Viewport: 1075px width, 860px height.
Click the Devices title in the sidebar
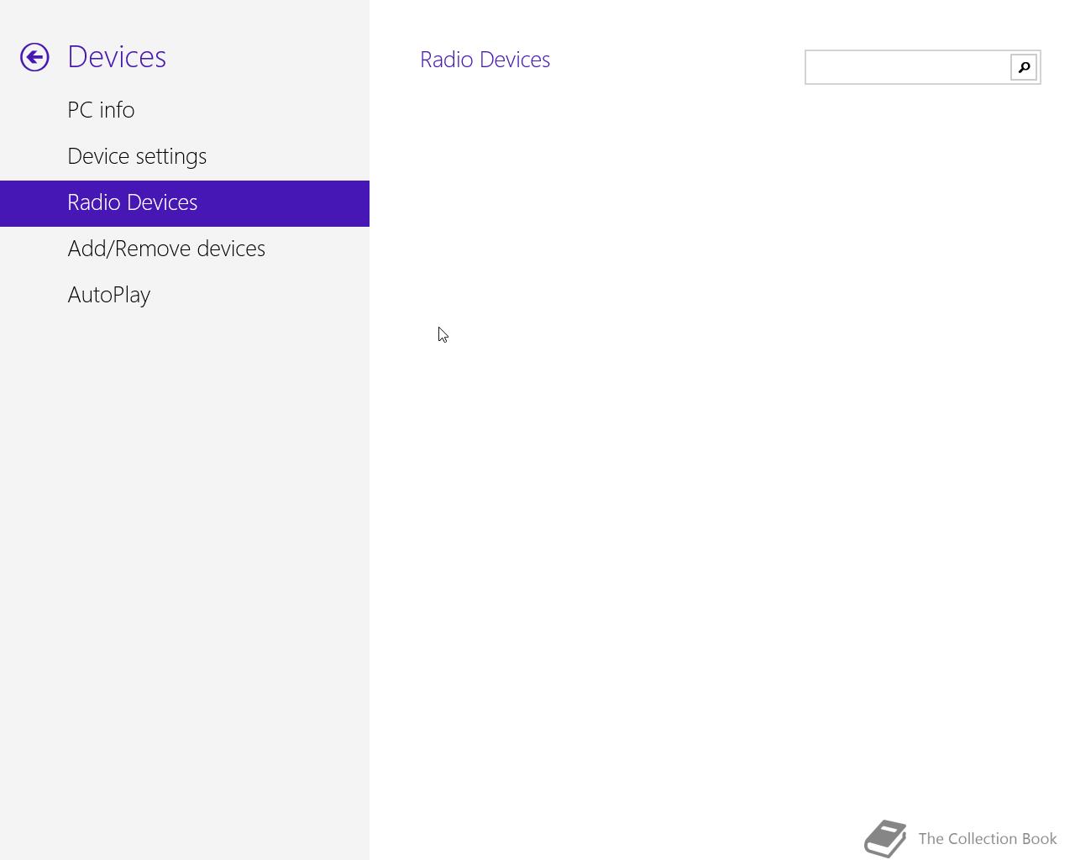[x=117, y=57]
